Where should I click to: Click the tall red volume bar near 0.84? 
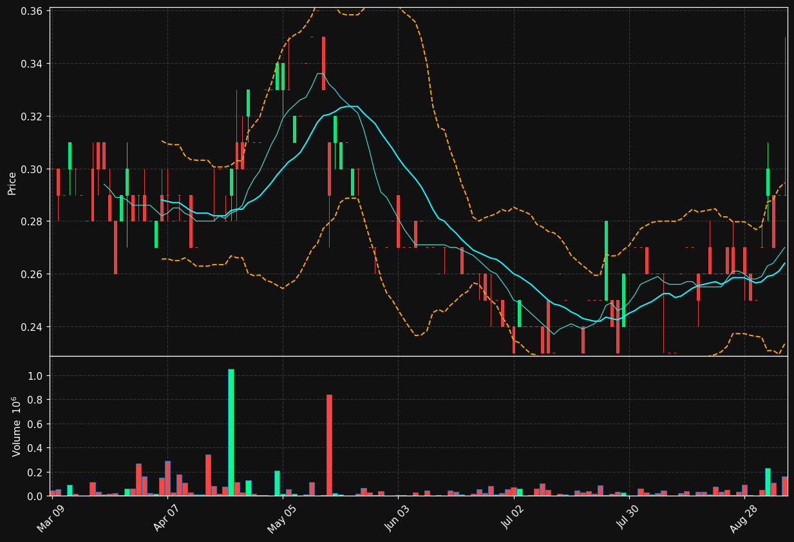(x=329, y=445)
